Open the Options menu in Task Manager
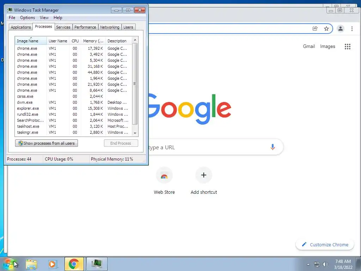The width and height of the screenshot is (361, 271). pyautogui.click(x=27, y=18)
